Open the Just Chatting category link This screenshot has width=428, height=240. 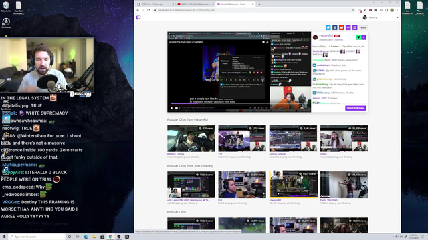point(335,40)
